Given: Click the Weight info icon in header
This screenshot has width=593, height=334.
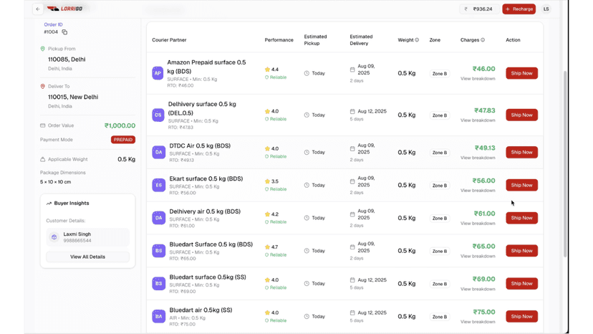Looking at the screenshot, I should coord(417,39).
